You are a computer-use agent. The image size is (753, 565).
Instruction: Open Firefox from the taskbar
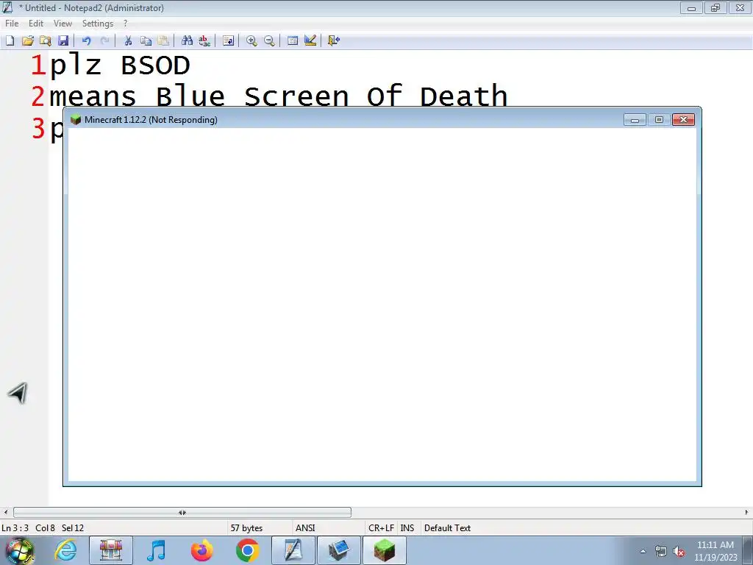click(201, 550)
